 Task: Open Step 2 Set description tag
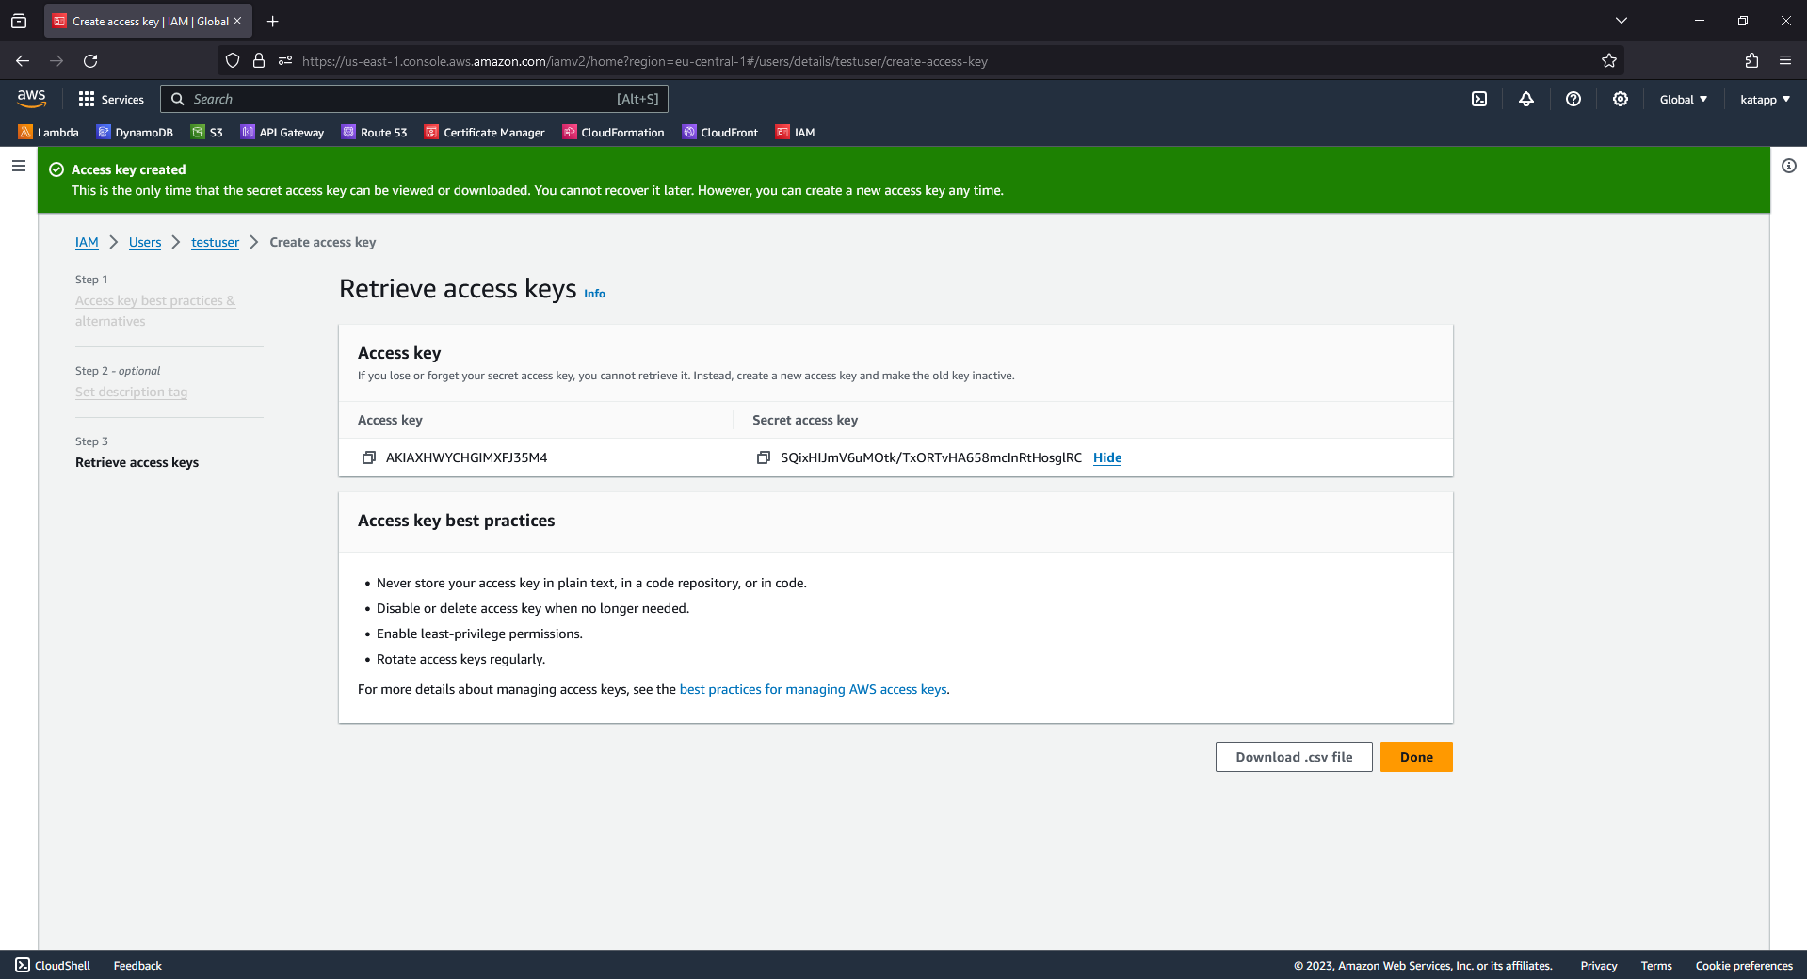tap(131, 393)
